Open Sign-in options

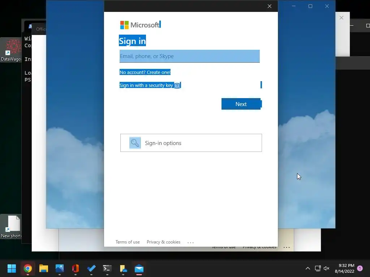pyautogui.click(x=191, y=143)
